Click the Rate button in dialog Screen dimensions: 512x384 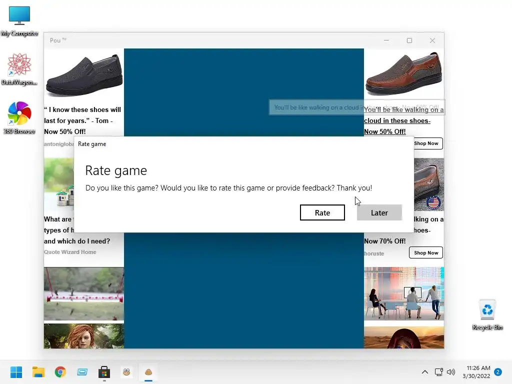322,212
